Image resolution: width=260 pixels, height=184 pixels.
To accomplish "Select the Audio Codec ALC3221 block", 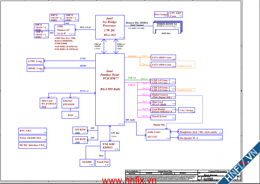I will coord(158,134).
